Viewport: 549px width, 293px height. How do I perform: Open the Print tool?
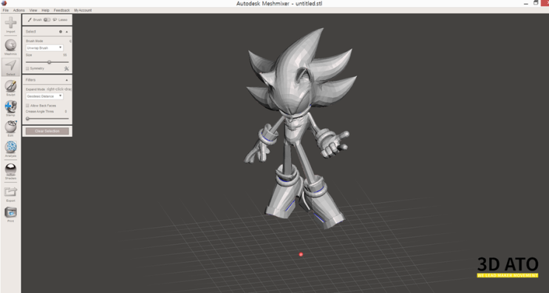(10, 212)
